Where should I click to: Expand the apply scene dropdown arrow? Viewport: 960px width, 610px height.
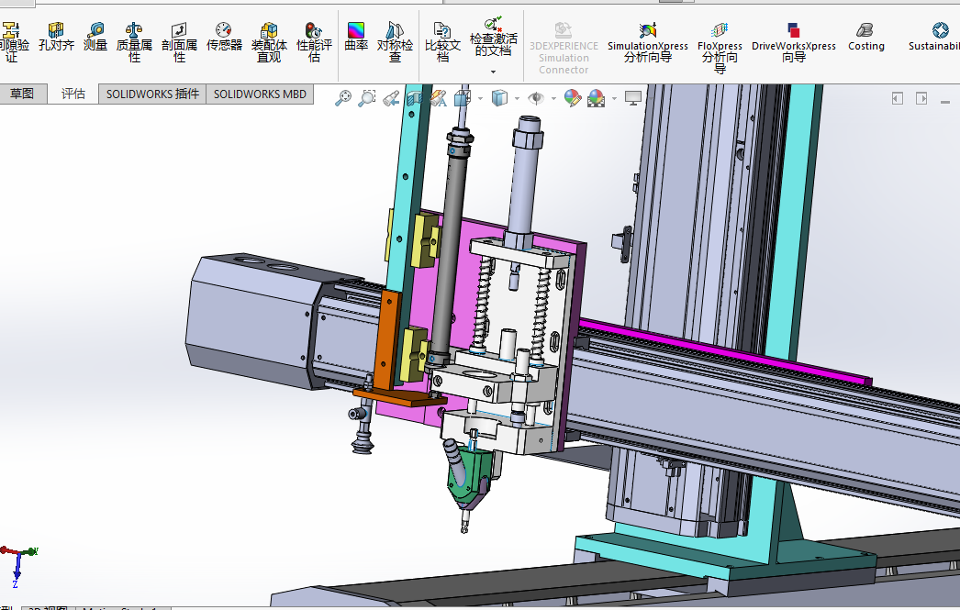pos(613,98)
